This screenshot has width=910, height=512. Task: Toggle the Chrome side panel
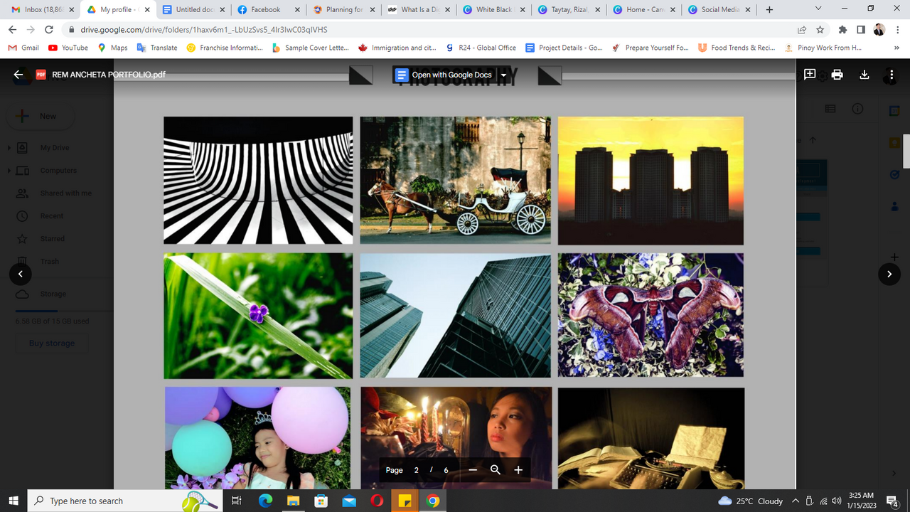tap(861, 30)
